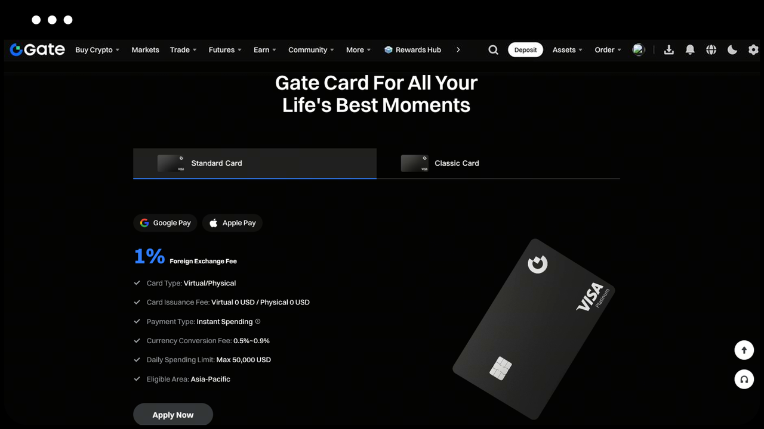764x429 pixels.
Task: Click the download app icon
Action: pos(668,50)
